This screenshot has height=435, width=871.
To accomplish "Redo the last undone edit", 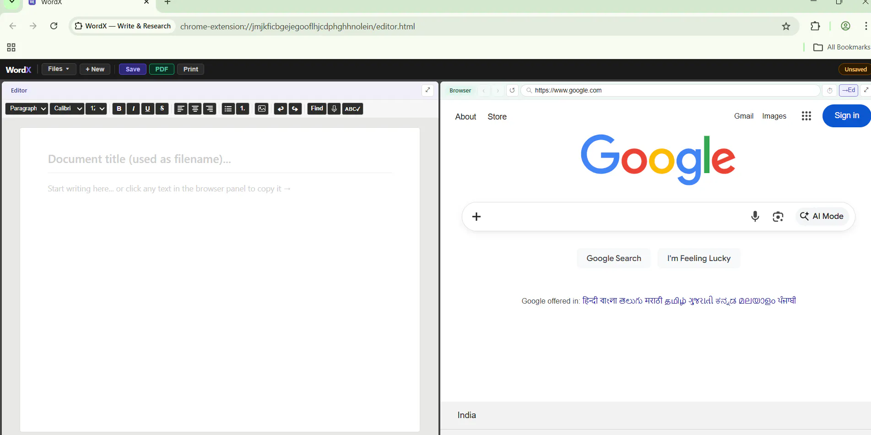I will coord(295,109).
